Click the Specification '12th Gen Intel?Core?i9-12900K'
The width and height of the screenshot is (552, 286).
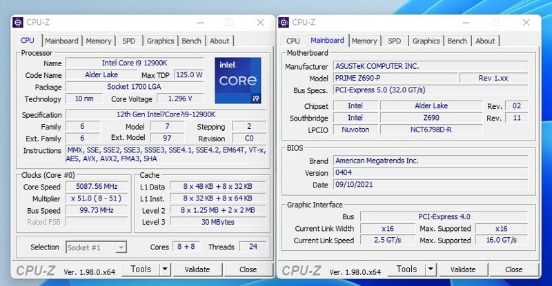[166, 114]
